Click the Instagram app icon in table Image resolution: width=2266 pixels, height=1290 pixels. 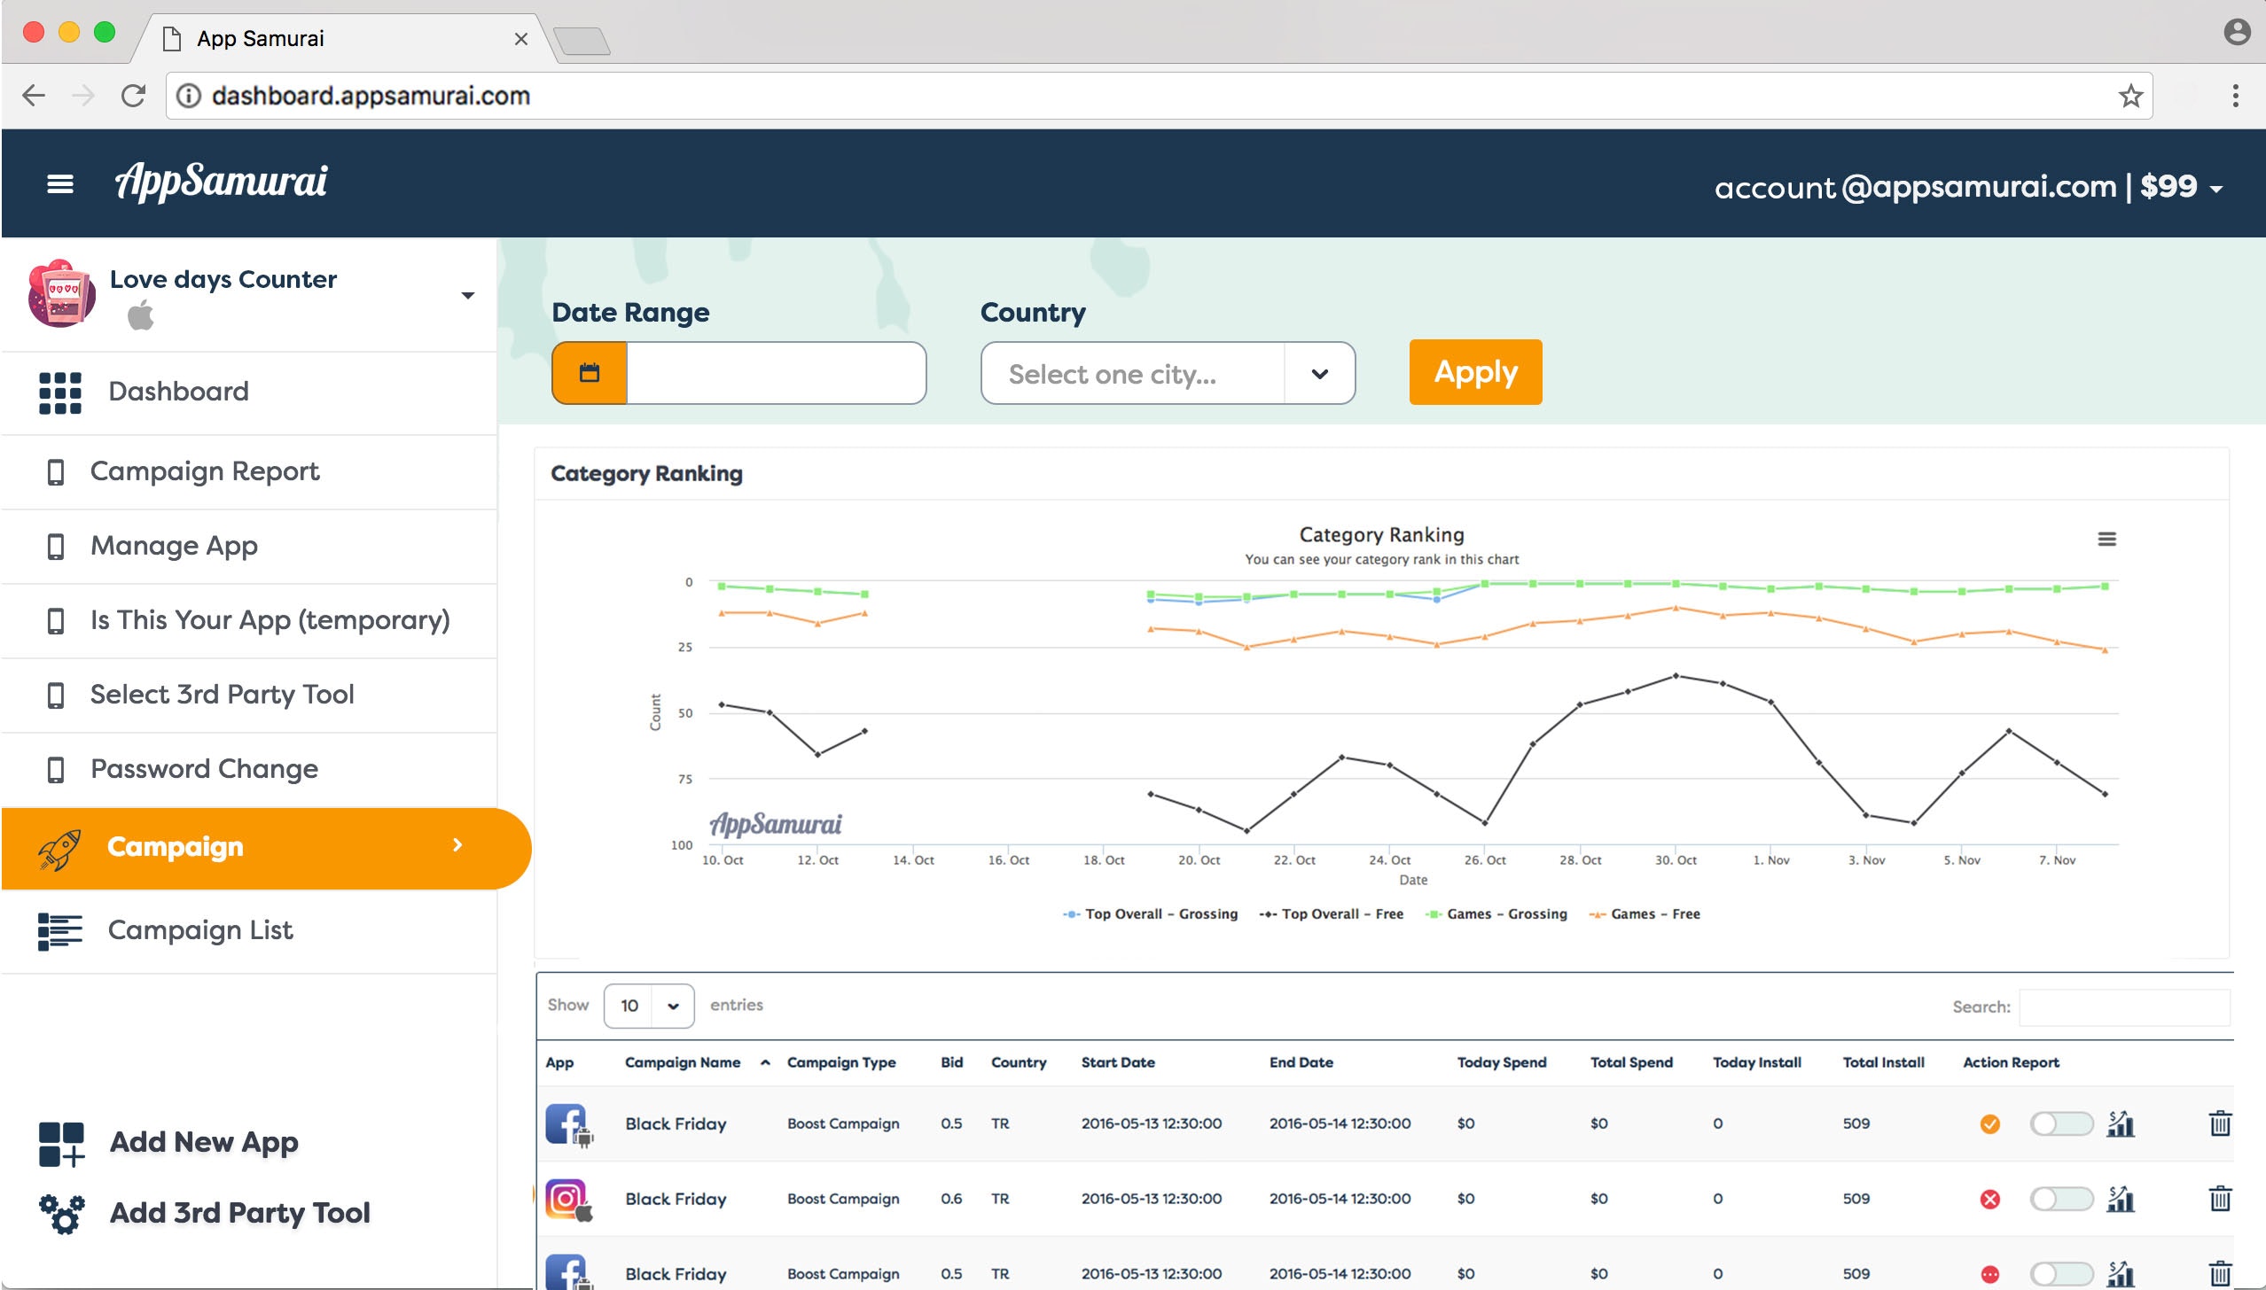[x=566, y=1199]
